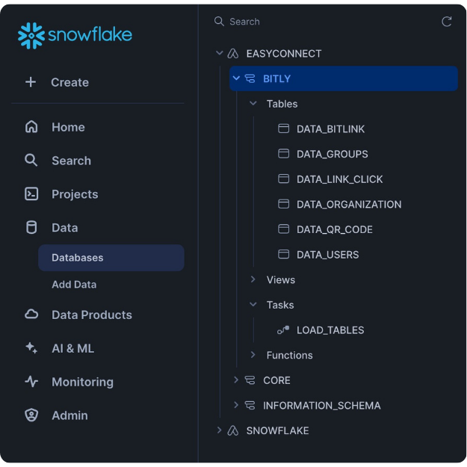
Task: Click the table icon next to DATA_GROUPS
Action: (283, 154)
